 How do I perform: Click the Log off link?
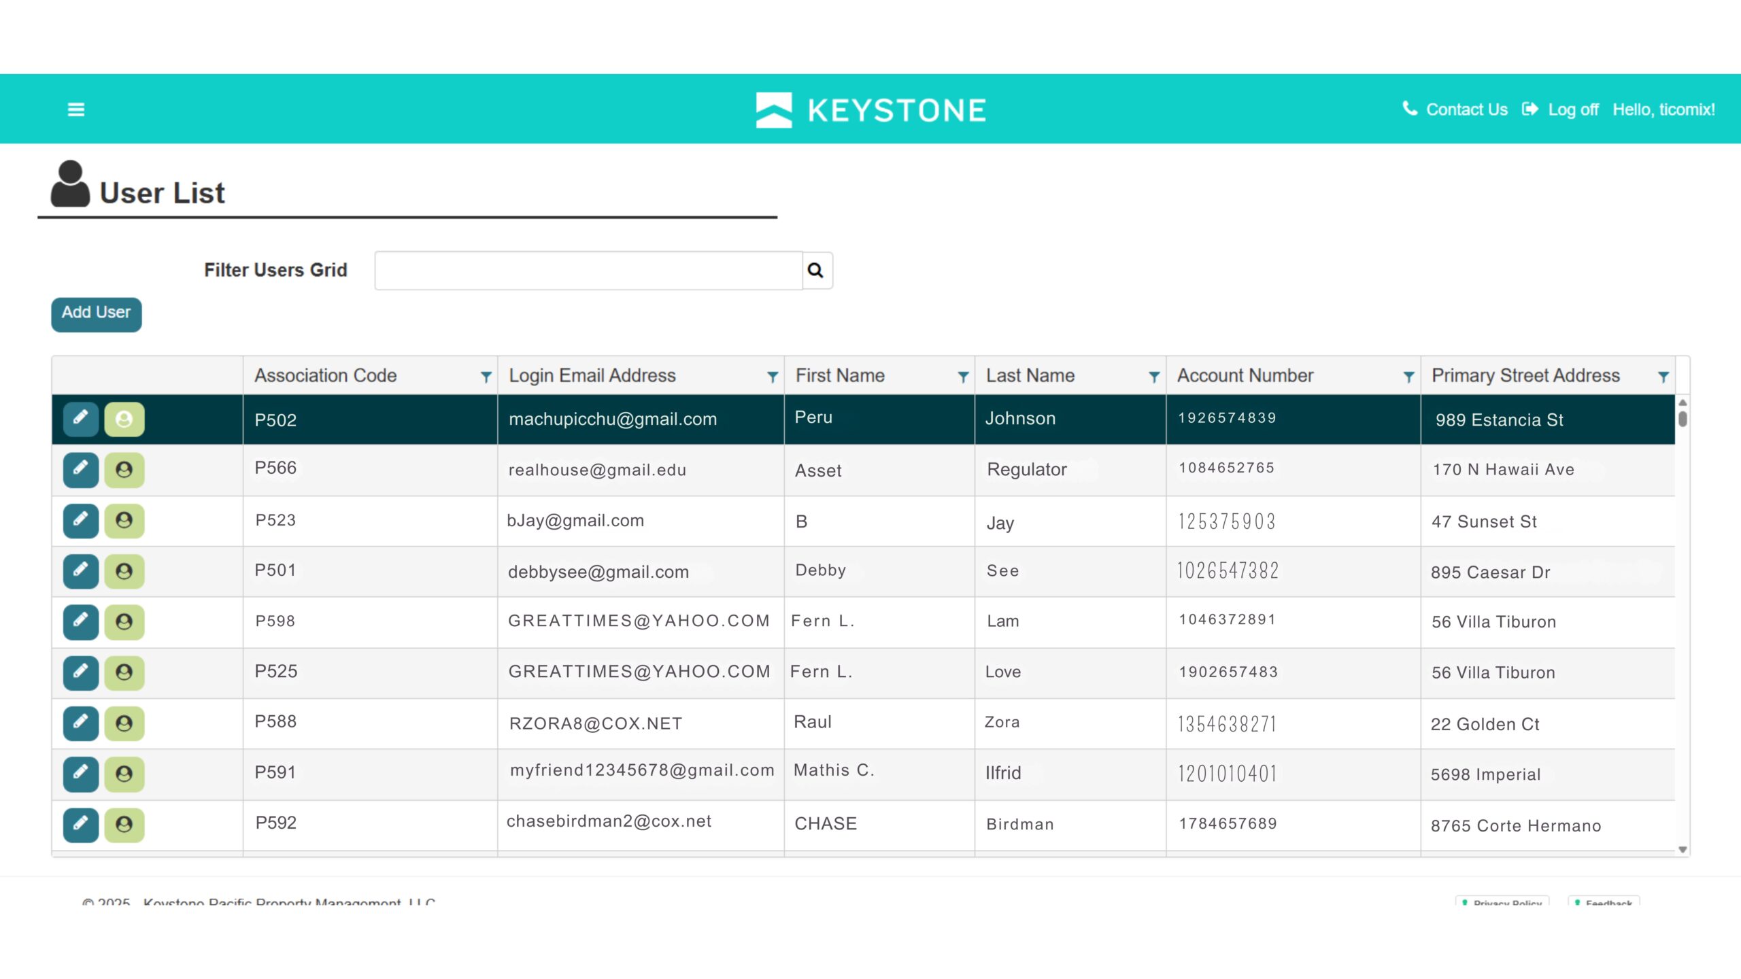tap(1573, 109)
